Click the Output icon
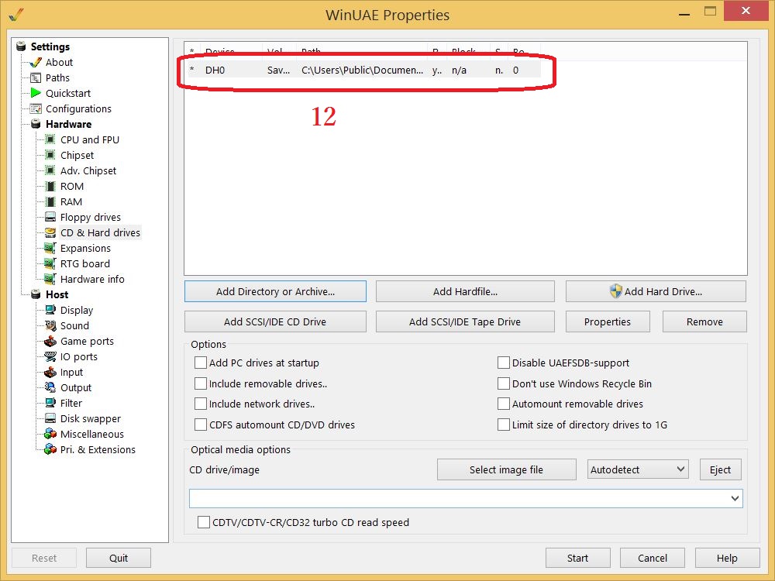The image size is (775, 581). pos(50,387)
